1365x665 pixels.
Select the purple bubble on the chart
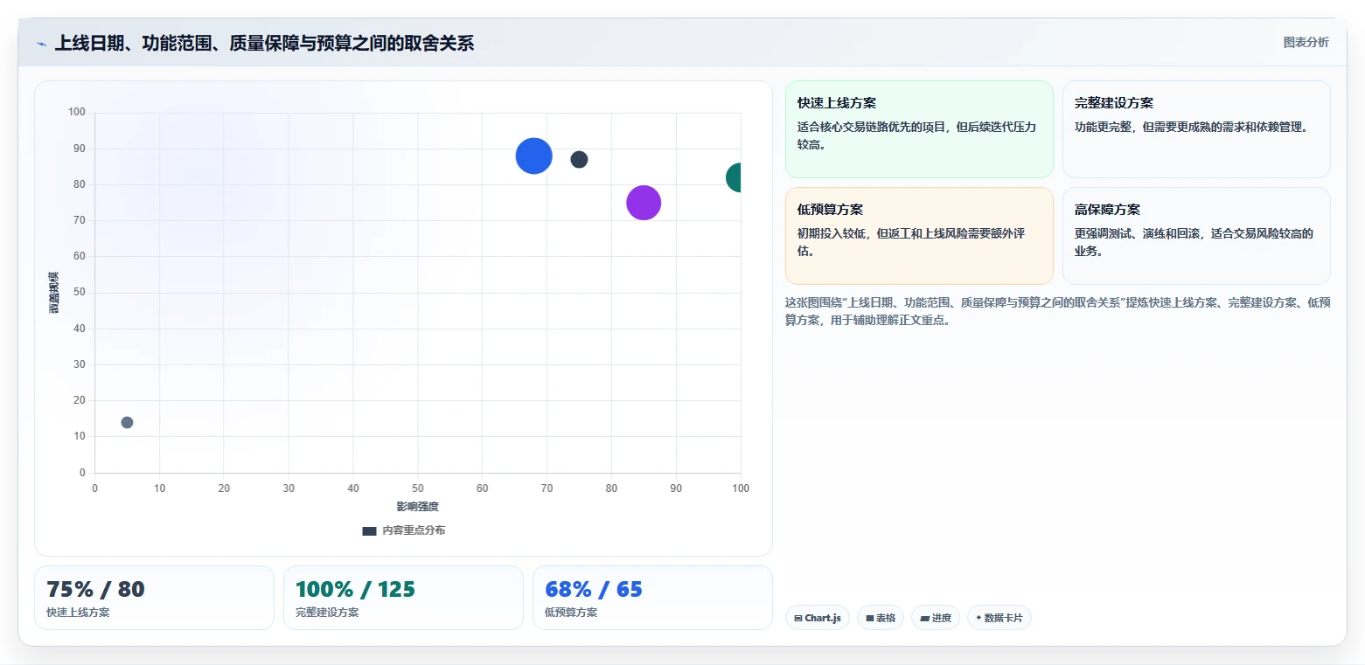click(x=644, y=203)
